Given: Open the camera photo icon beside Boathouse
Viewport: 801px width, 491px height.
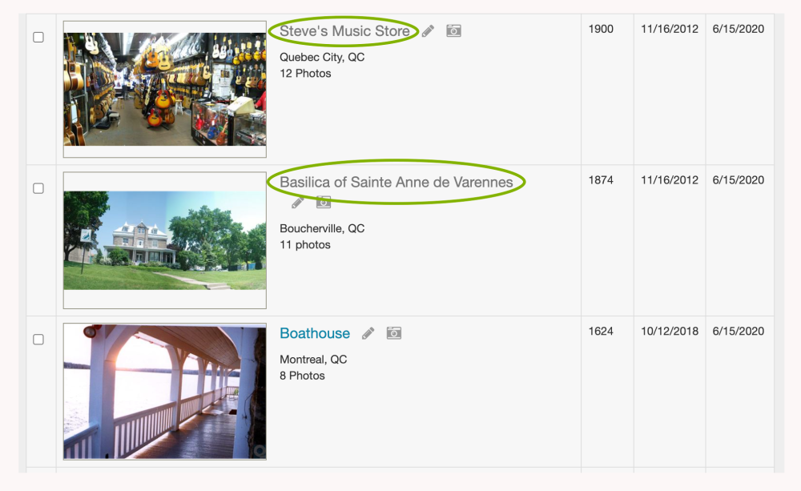Looking at the screenshot, I should click(x=393, y=333).
